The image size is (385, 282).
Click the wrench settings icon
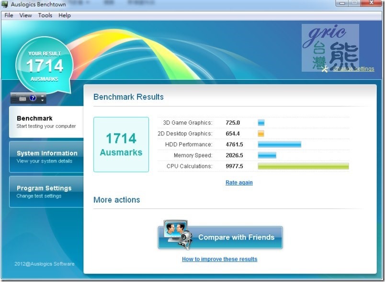(325, 69)
